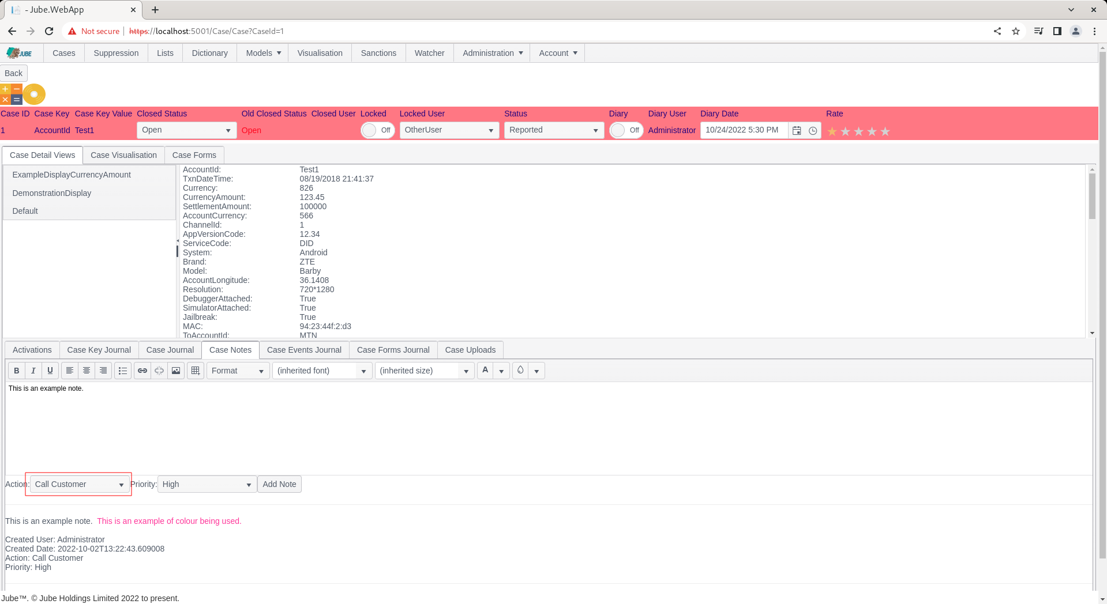
Task: Open the Status dropdown showing Reported
Action: pos(554,130)
